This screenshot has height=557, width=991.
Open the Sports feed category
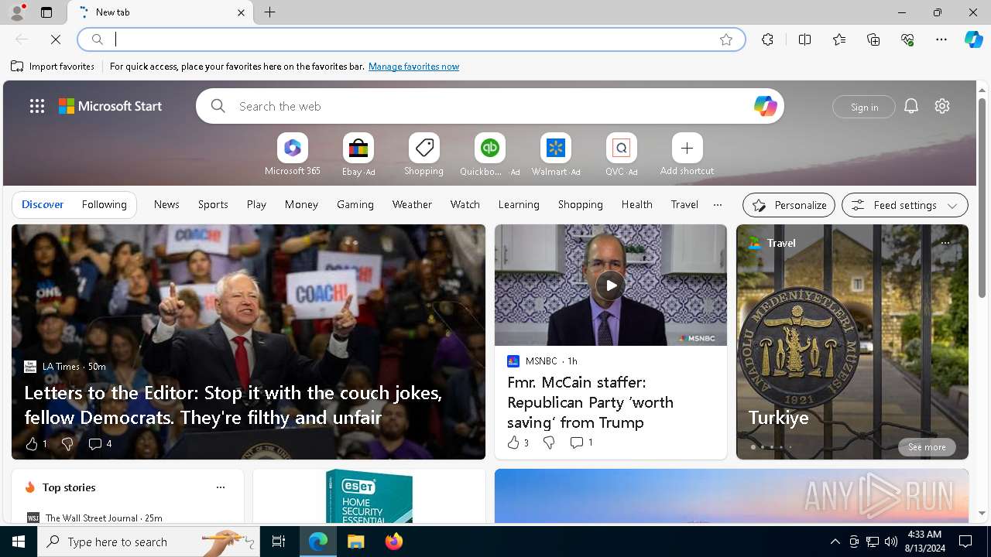point(213,204)
